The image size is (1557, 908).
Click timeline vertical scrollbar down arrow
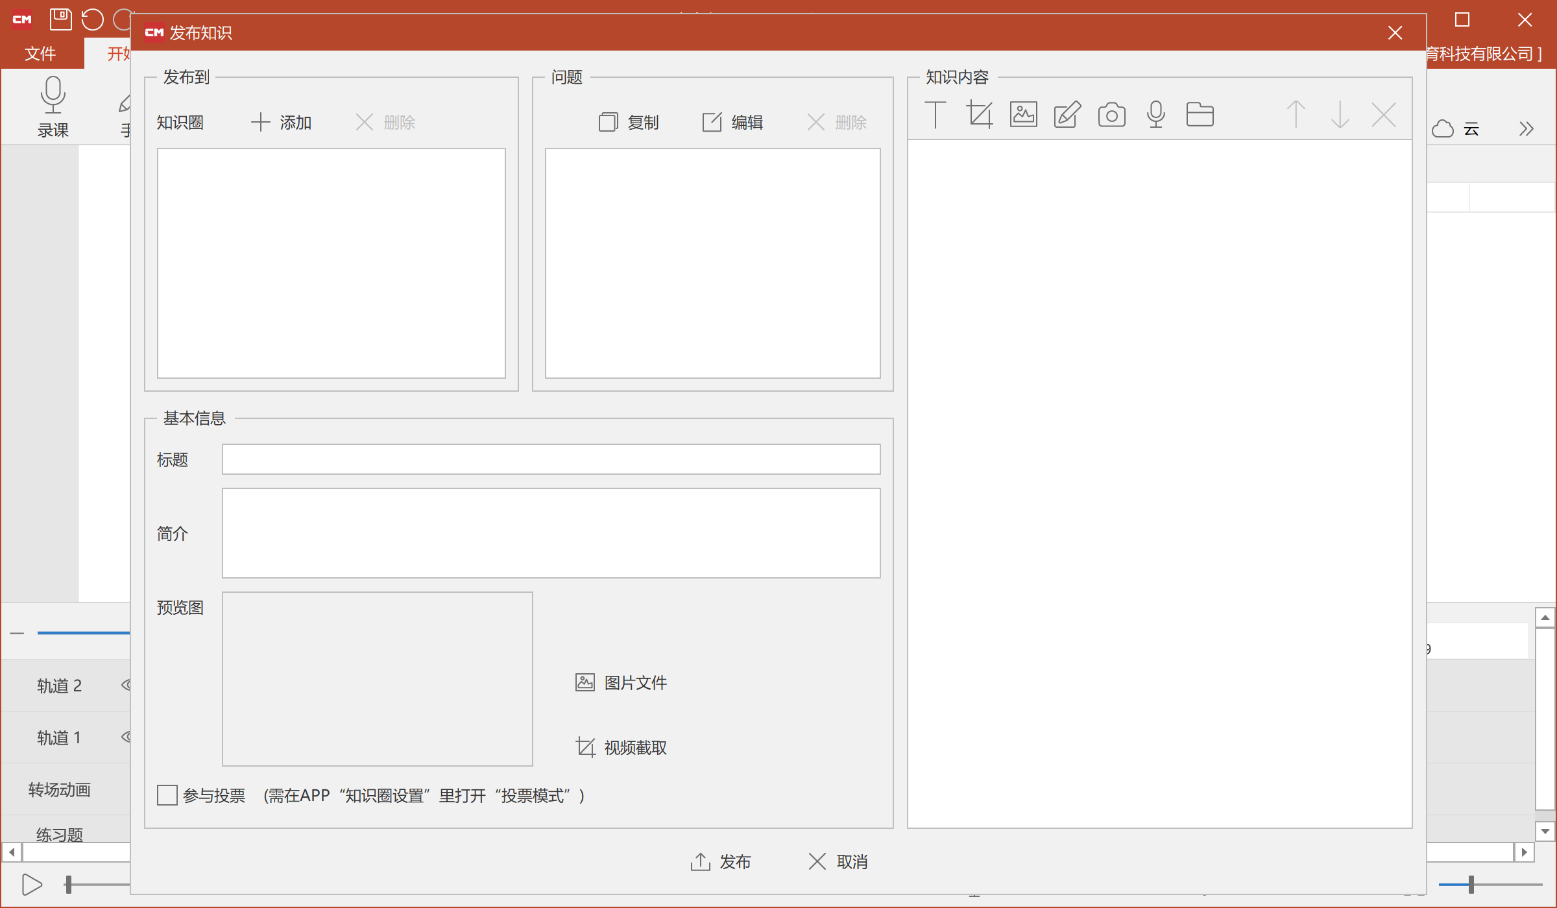coord(1545,831)
